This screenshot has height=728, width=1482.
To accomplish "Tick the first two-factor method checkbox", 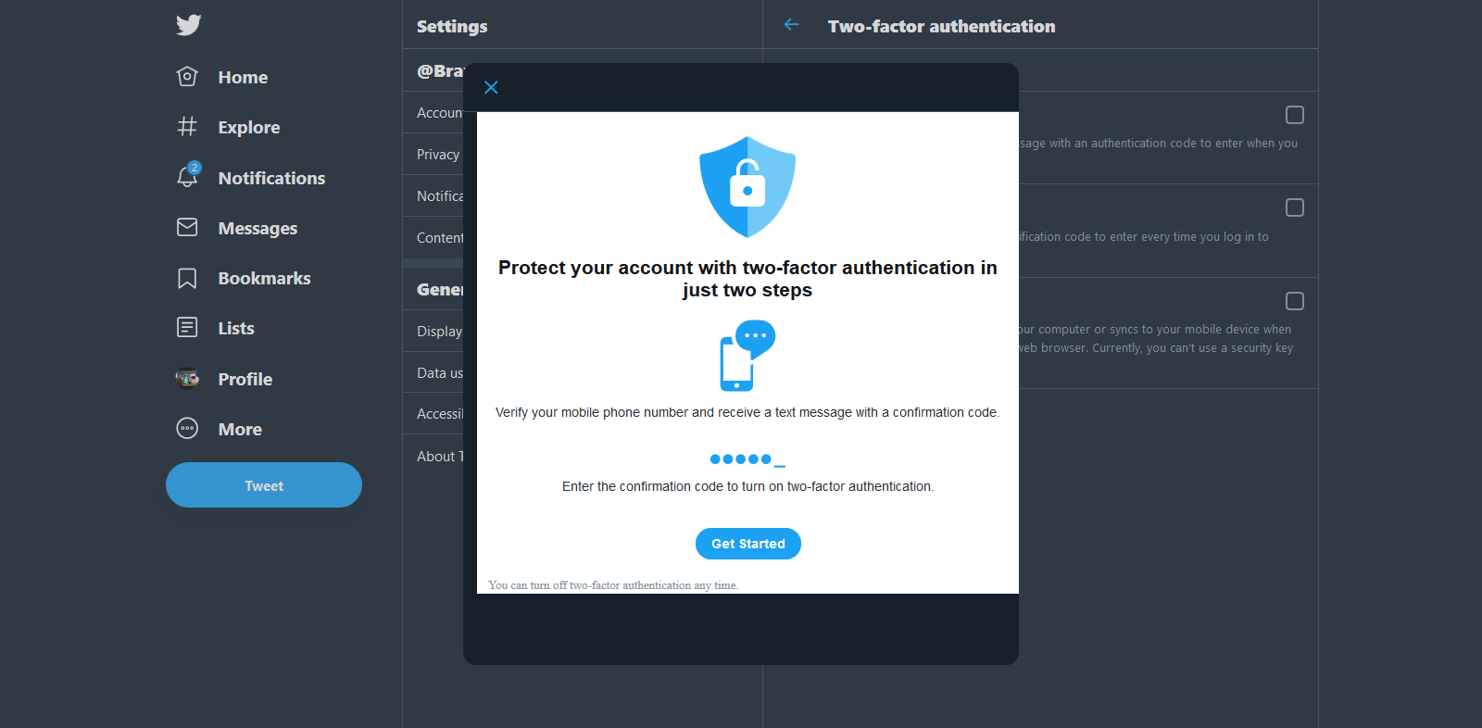I will click(1295, 115).
